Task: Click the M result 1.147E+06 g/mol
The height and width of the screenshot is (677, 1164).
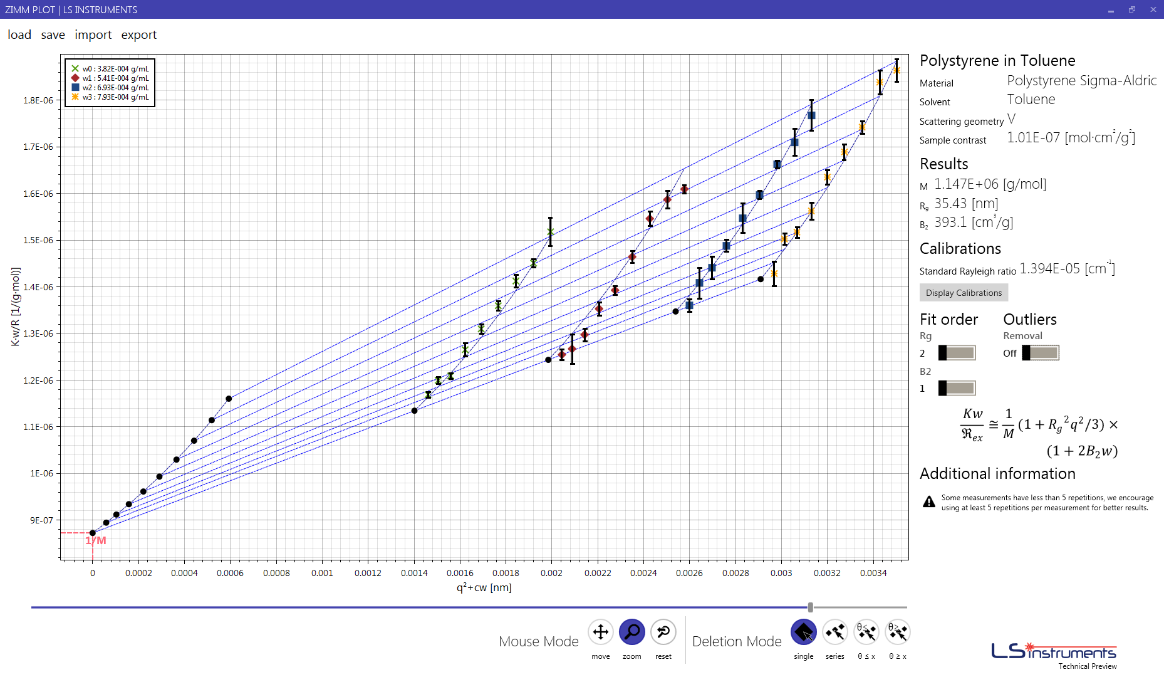Action: coord(990,184)
